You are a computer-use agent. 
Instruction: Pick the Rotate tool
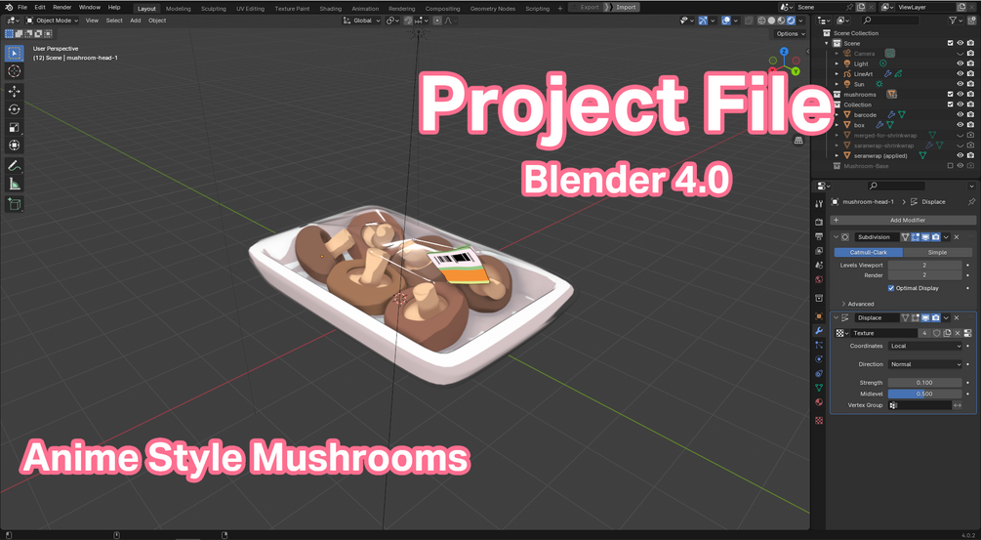pyautogui.click(x=14, y=109)
